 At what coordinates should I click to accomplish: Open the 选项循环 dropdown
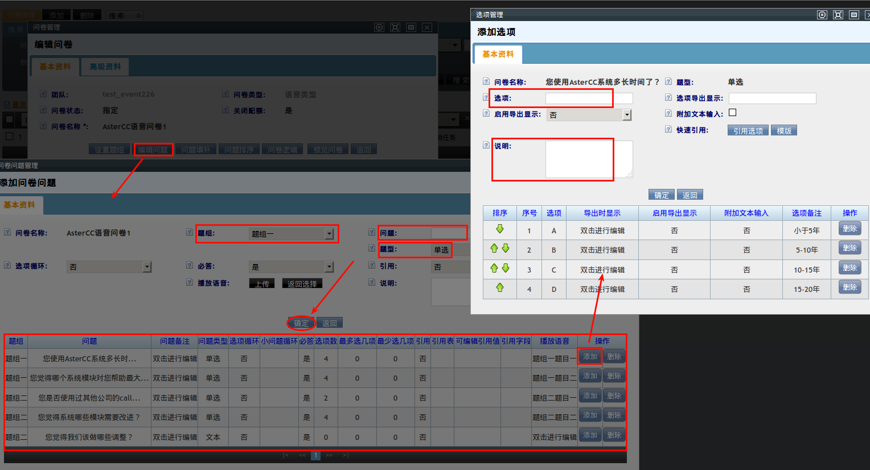point(147,267)
